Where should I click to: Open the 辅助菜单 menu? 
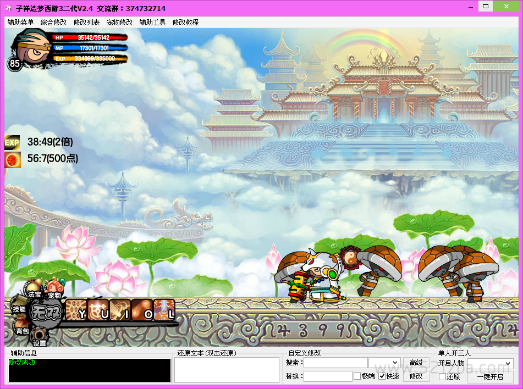[x=21, y=23]
